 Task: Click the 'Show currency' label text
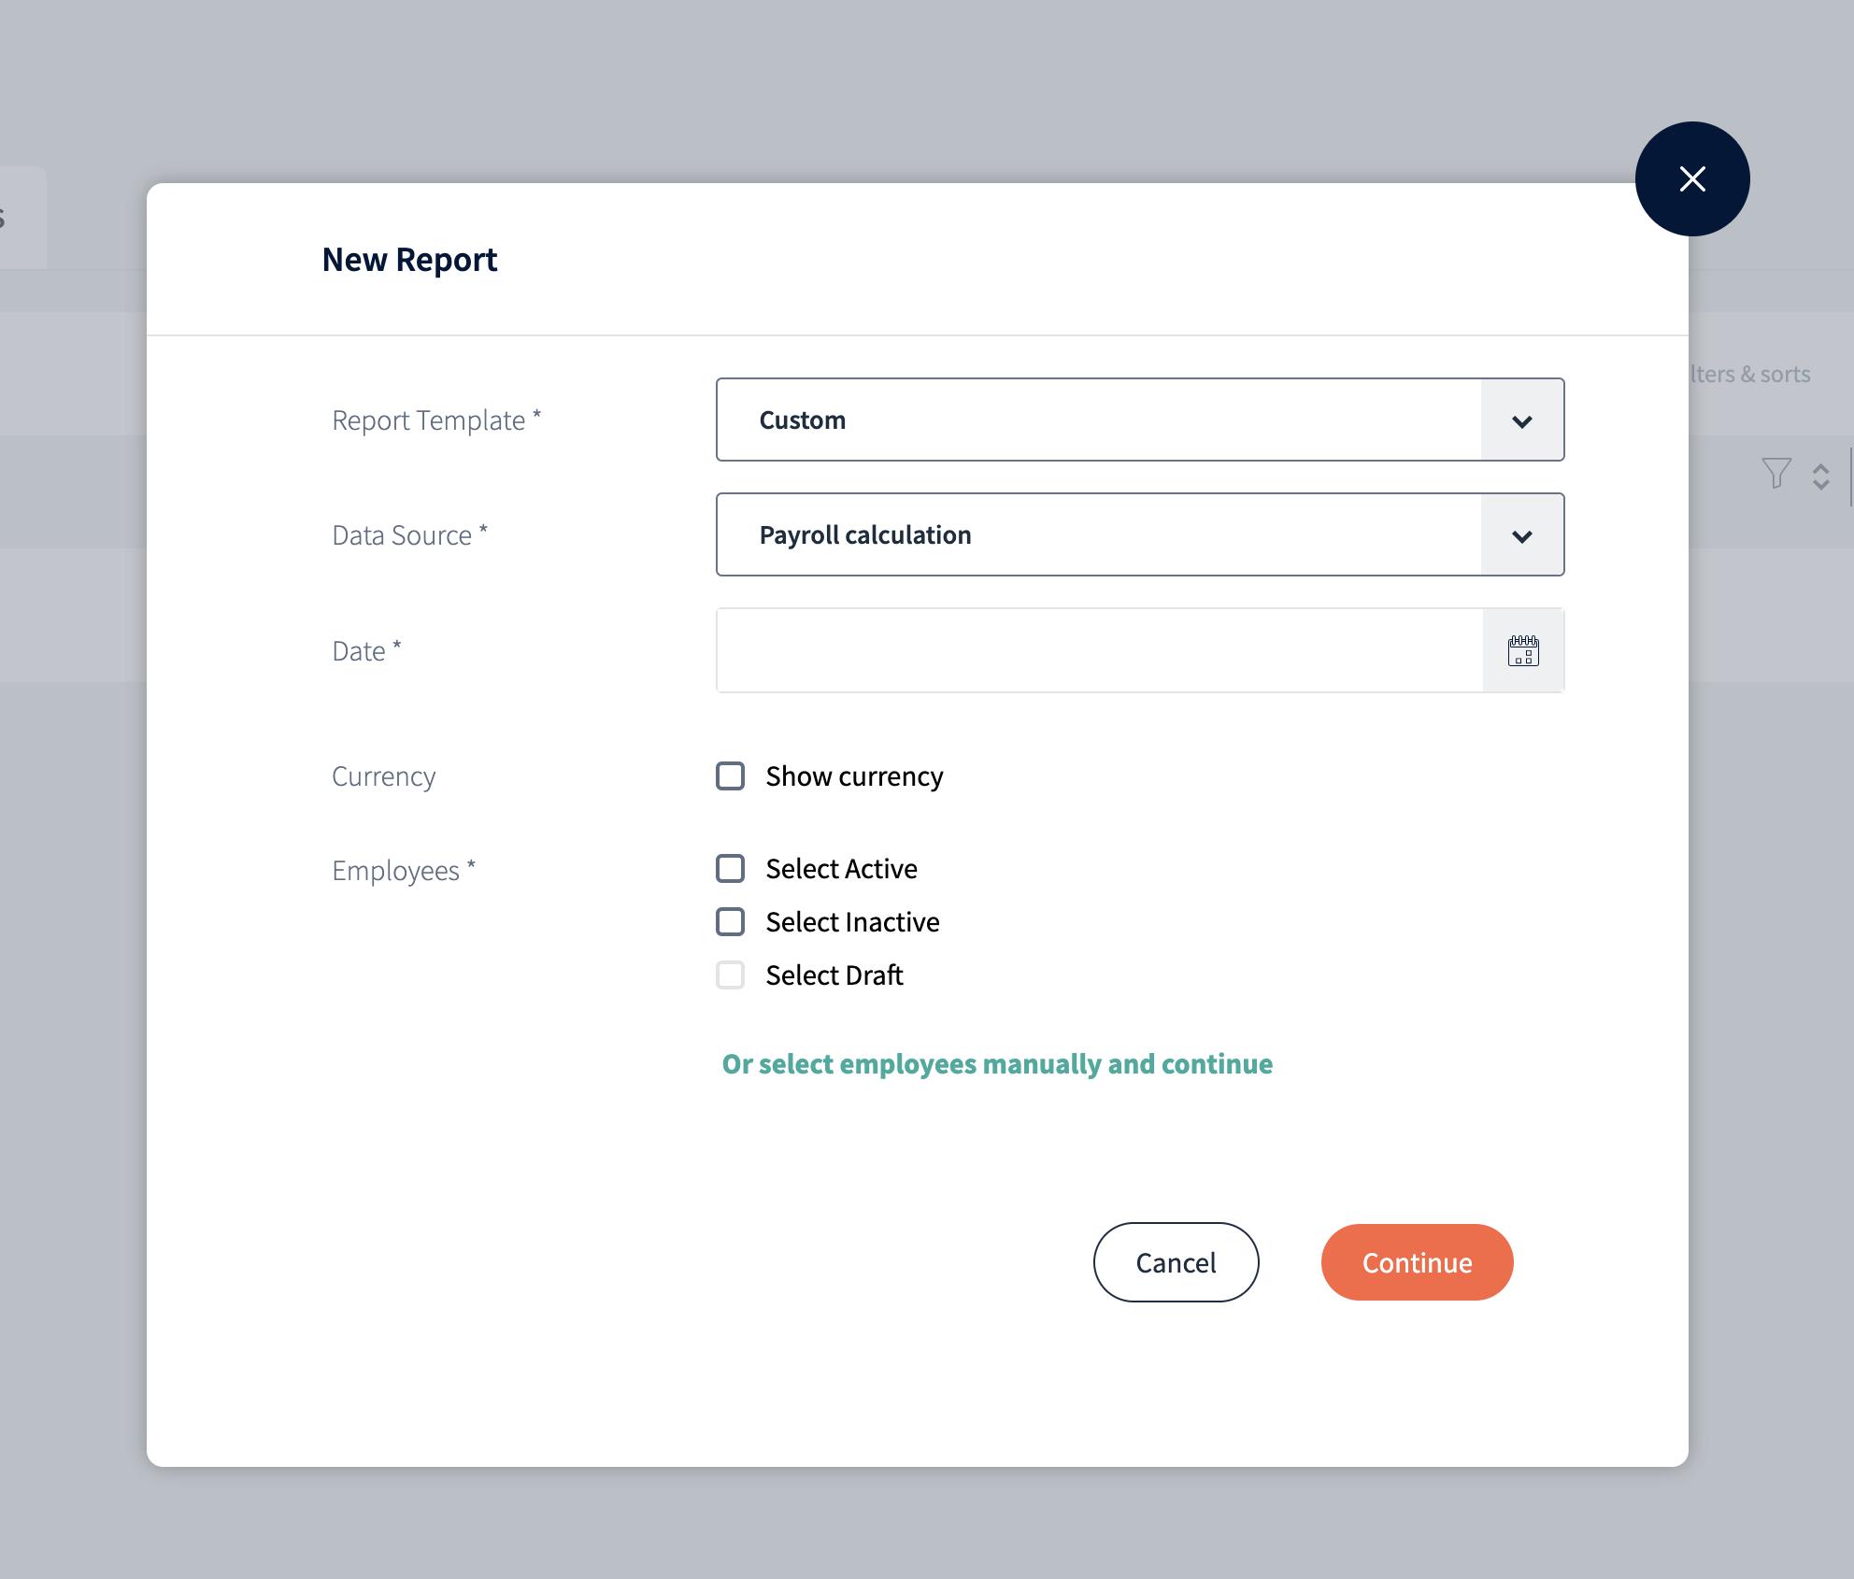(854, 776)
